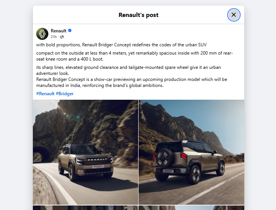Click the tailgate spare wheel in right photo

(x=163, y=158)
